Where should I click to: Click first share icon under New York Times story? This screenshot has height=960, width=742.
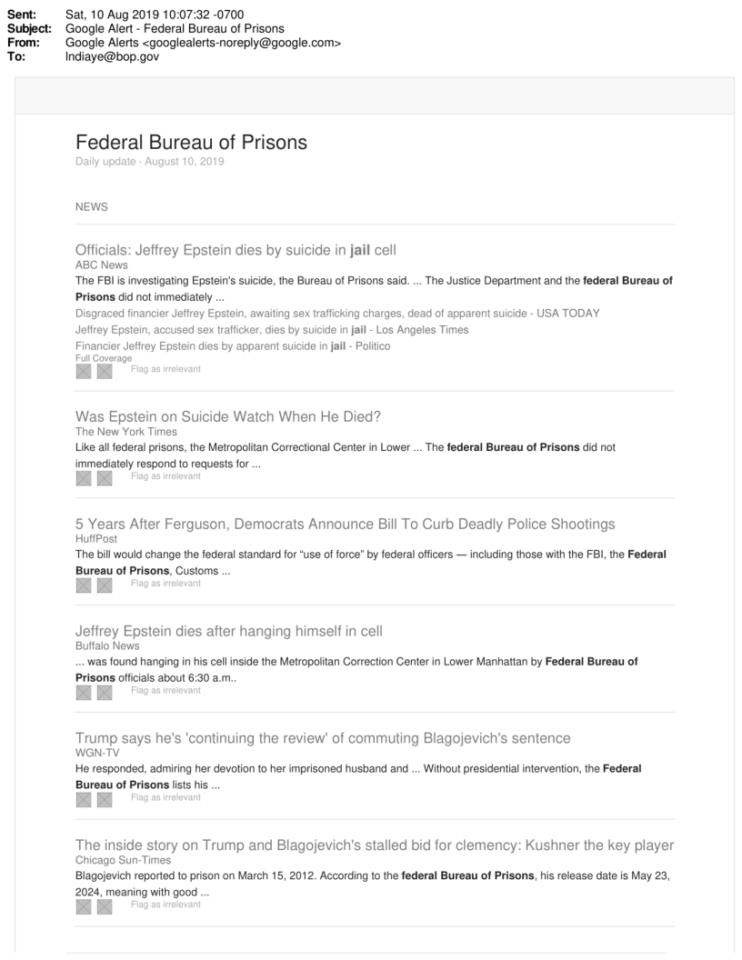[84, 477]
